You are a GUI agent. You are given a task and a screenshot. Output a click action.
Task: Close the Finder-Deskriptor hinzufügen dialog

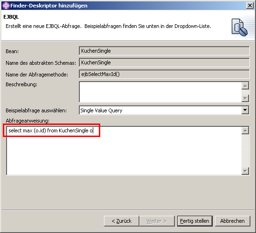point(250,6)
